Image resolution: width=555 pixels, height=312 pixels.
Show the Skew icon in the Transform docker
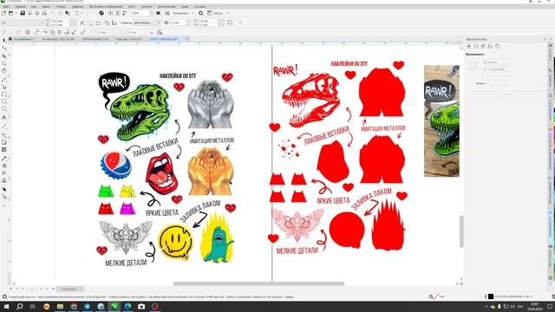(490, 46)
